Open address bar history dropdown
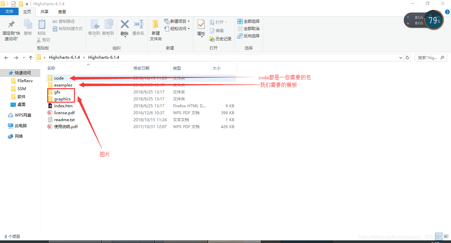 click(401, 57)
